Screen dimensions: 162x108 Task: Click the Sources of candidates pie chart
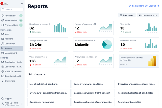coord(107,45)
